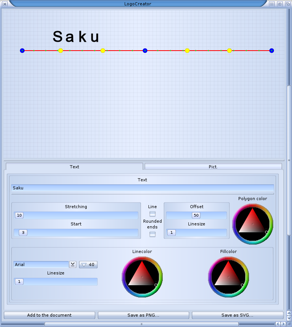This screenshot has height=327, width=292.
Task: Click the rightmost blue path endpoint
Action: pyautogui.click(x=272, y=51)
